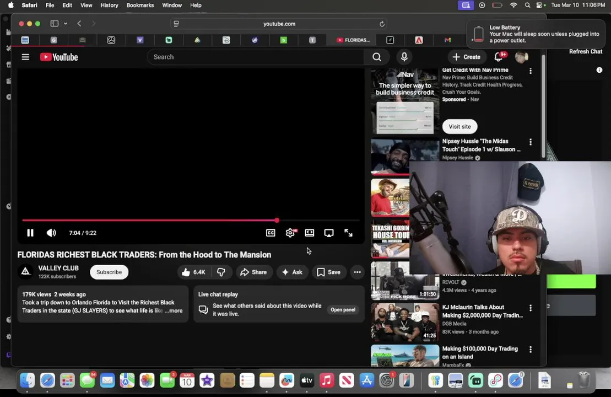This screenshot has height=397, width=611.
Task: Pause the YouTube video
Action: (30, 233)
